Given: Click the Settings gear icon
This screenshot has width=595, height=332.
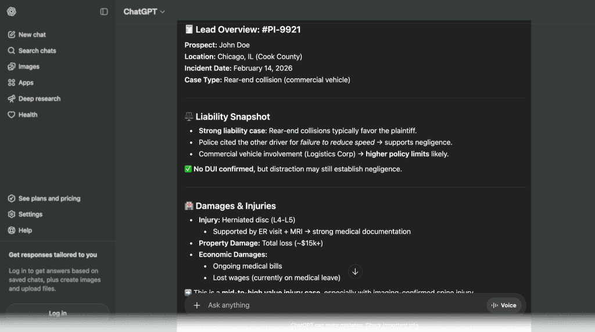Looking at the screenshot, I should click(12, 214).
